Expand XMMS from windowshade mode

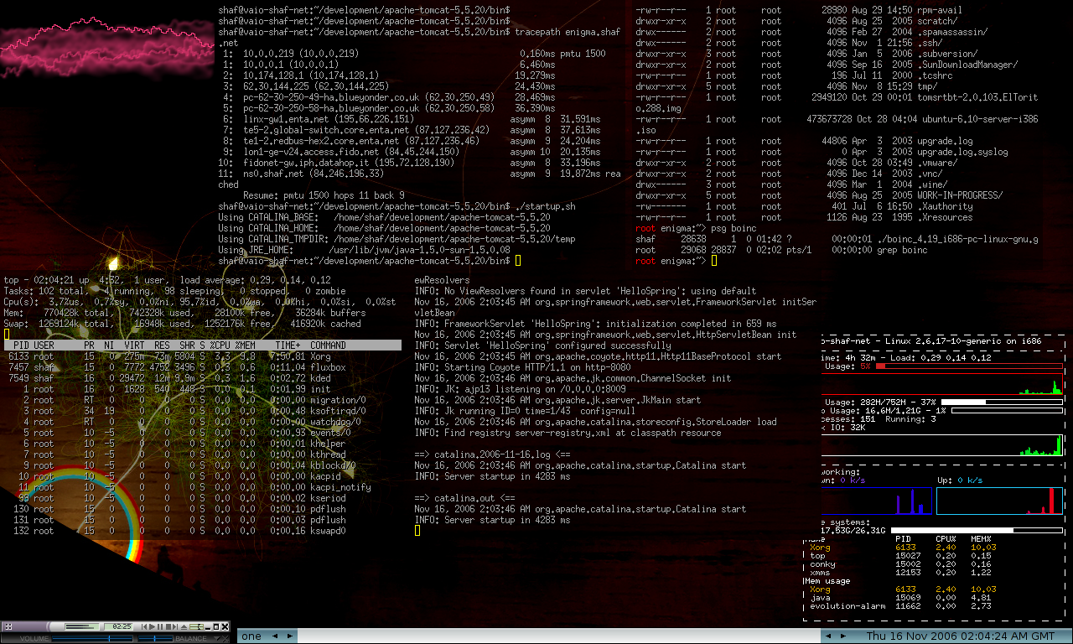[x=215, y=626]
